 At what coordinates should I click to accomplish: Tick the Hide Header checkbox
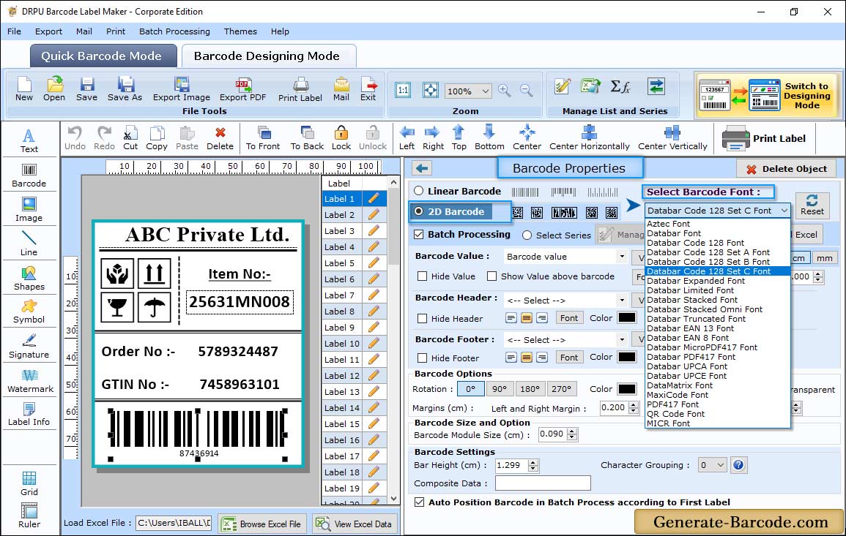pos(423,318)
